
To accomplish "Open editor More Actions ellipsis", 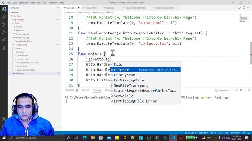I will 248,8.
